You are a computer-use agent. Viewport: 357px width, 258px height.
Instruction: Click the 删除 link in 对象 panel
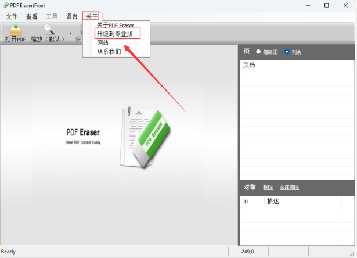pos(268,188)
